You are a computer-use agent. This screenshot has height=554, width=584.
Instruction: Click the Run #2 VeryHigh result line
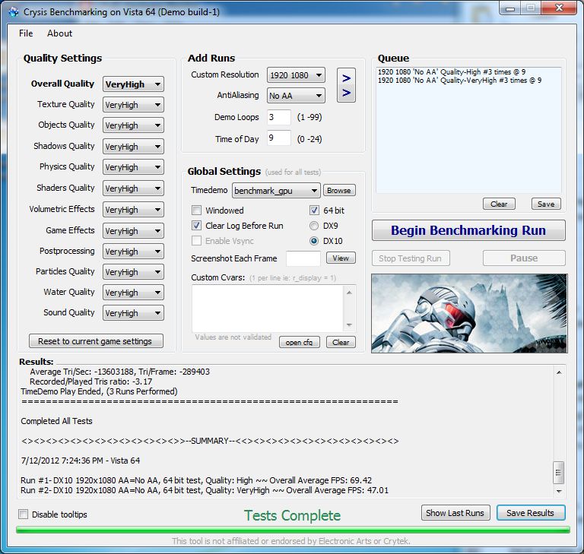point(205,490)
